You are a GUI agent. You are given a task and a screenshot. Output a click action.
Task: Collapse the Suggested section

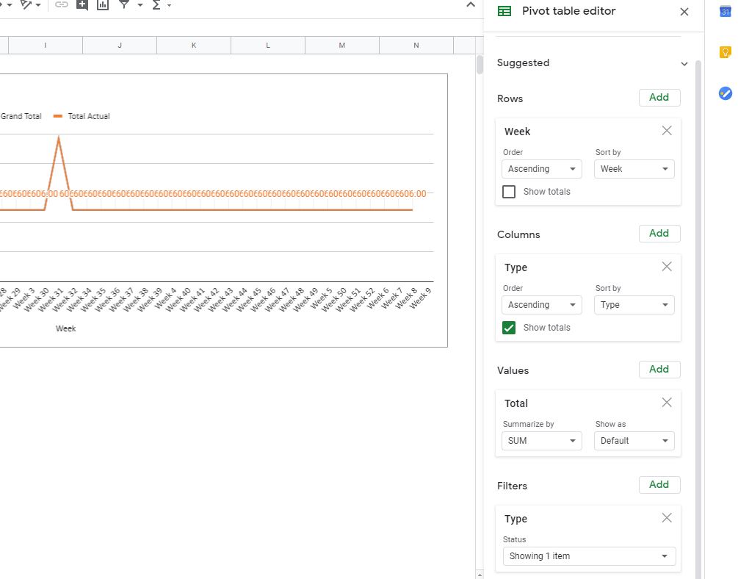pyautogui.click(x=684, y=63)
